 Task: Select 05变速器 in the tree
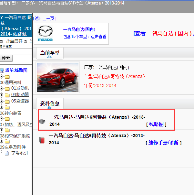[x=20, y=101]
